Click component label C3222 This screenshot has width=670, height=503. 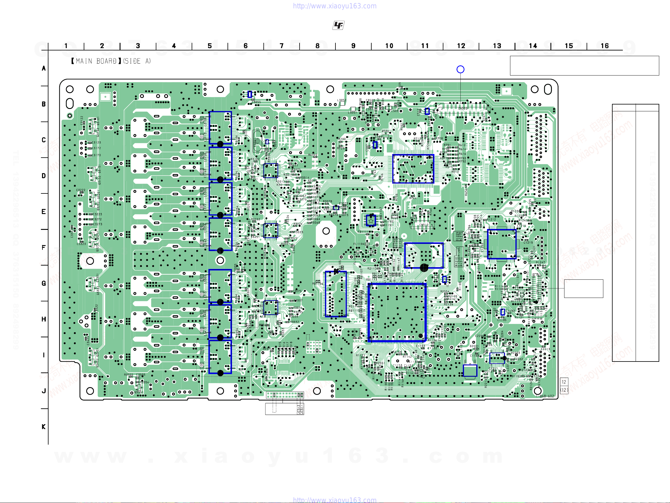[x=81, y=190]
